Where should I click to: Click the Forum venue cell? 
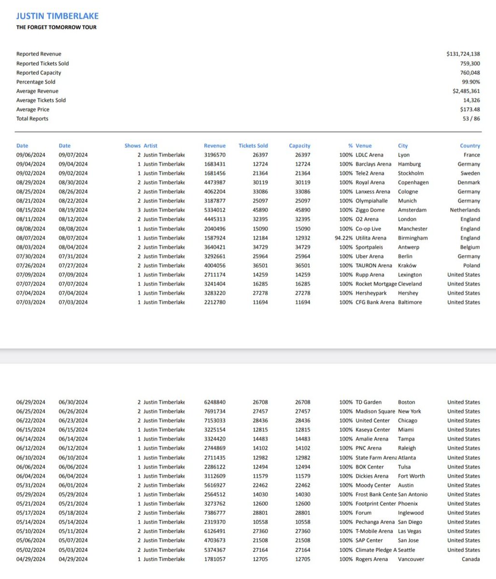(364, 513)
